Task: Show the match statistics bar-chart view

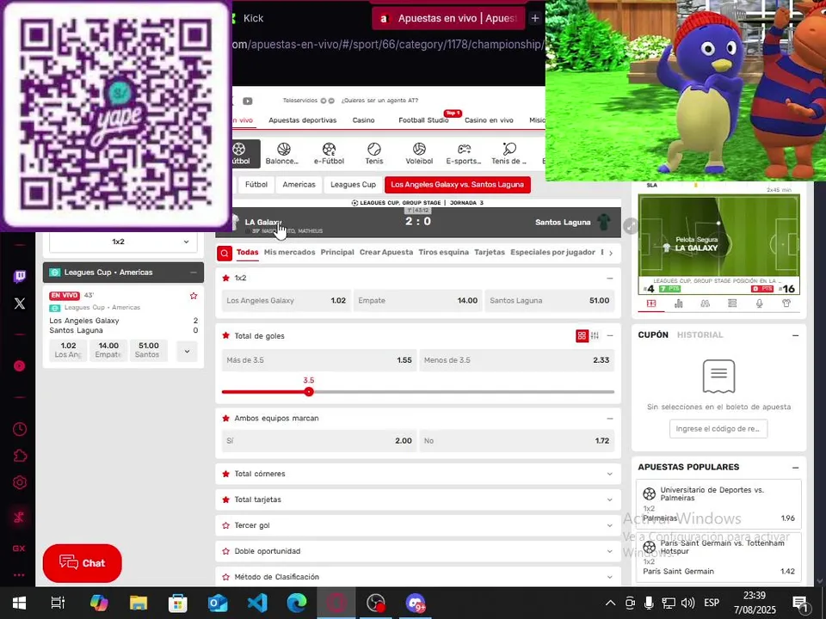Action: (x=679, y=303)
